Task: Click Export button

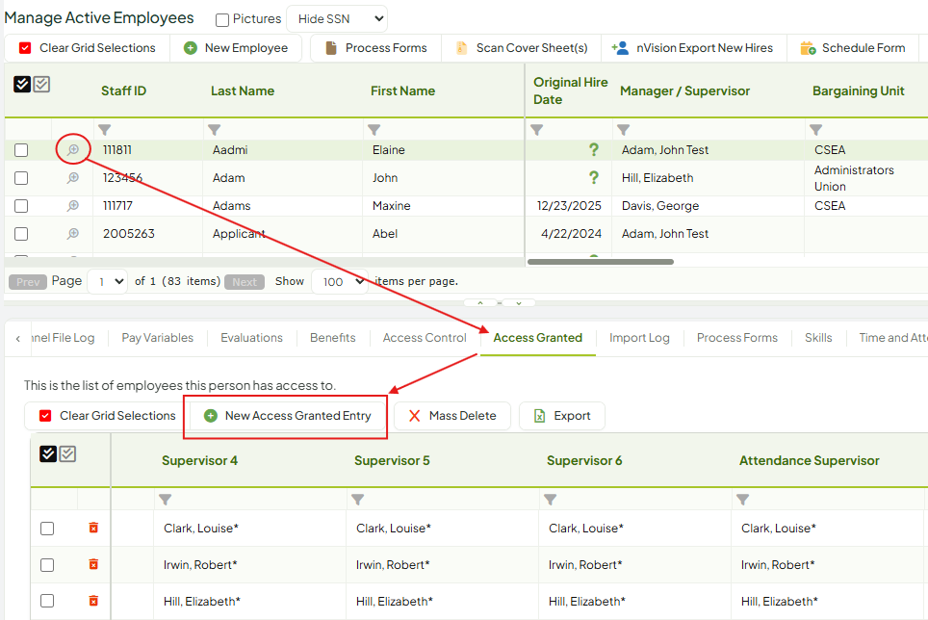Action: click(x=562, y=416)
